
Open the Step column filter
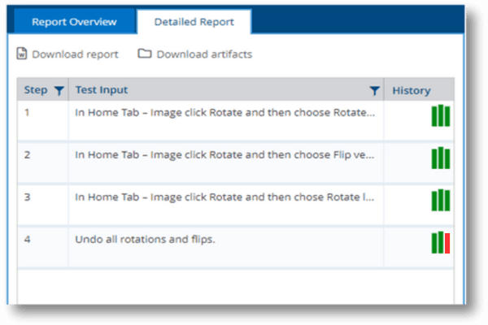tap(59, 91)
